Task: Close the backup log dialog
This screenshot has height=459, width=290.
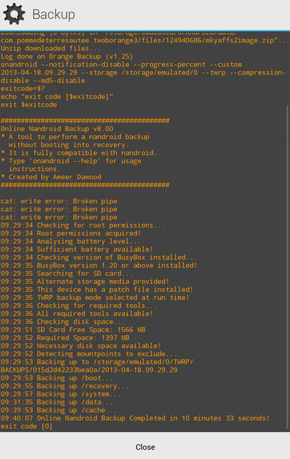Action: pos(145,447)
